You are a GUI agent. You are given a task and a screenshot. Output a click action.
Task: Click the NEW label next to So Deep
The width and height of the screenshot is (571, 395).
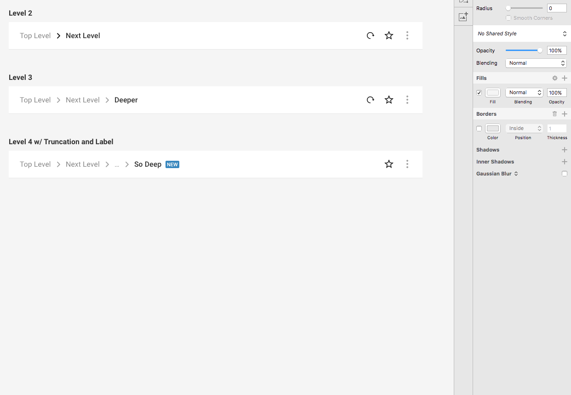(172, 164)
